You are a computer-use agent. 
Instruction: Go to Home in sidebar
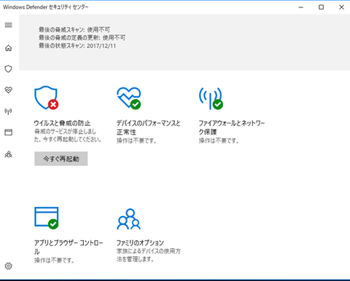click(x=9, y=48)
